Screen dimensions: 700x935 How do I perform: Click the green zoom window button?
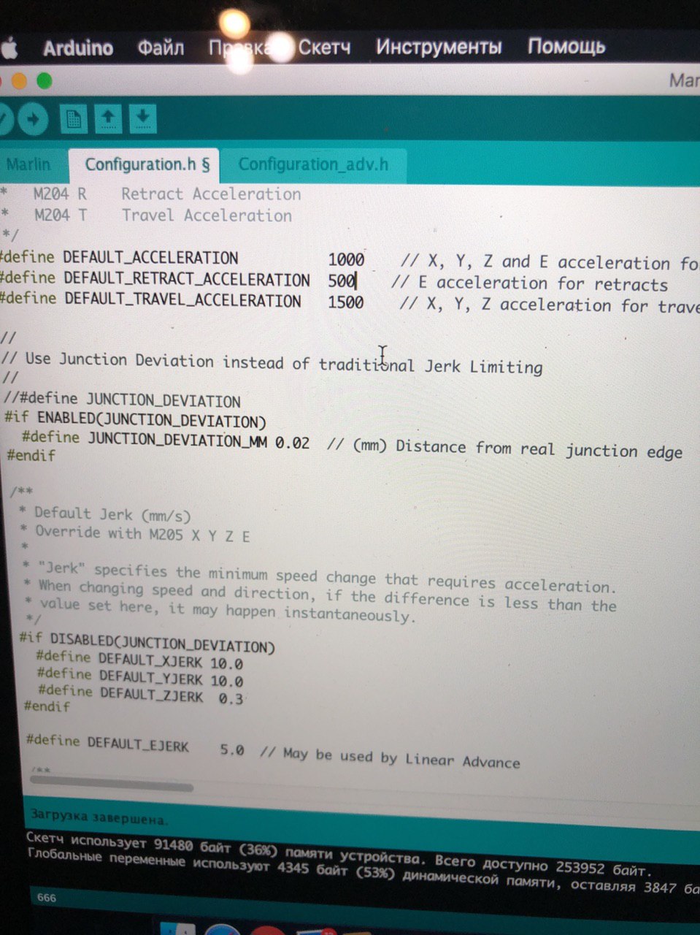(45, 80)
